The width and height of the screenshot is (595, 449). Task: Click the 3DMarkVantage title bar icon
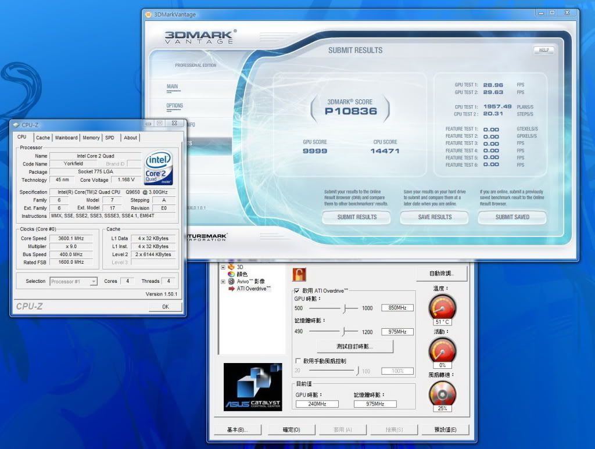pyautogui.click(x=148, y=15)
